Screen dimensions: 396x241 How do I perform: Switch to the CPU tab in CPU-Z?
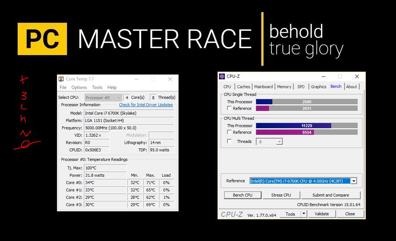point(227,86)
